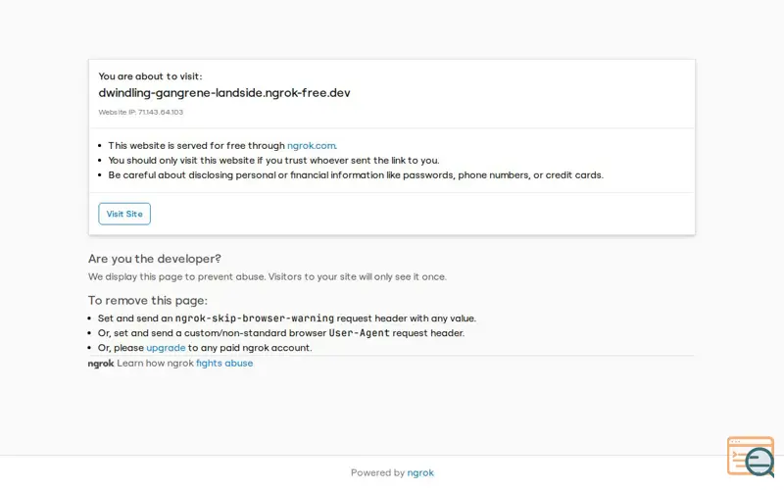The width and height of the screenshot is (784, 490).
Task: Click 'We display this page' sentence
Action: (x=268, y=277)
